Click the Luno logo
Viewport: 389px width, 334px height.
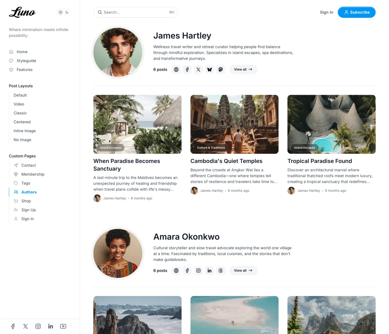click(x=22, y=12)
